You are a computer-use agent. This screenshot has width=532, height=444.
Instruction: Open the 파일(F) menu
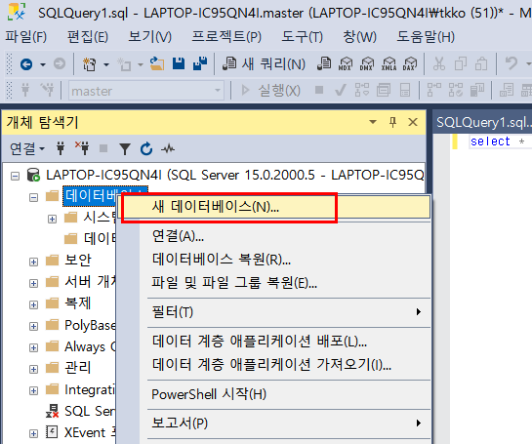click(26, 37)
